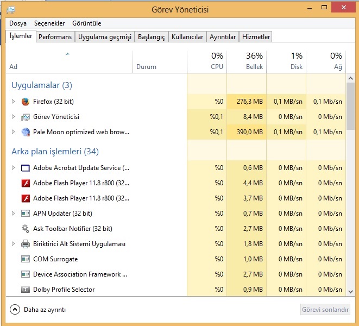Select the Firefox (32 bit) row name
The width and height of the screenshot is (359, 326).
53,102
